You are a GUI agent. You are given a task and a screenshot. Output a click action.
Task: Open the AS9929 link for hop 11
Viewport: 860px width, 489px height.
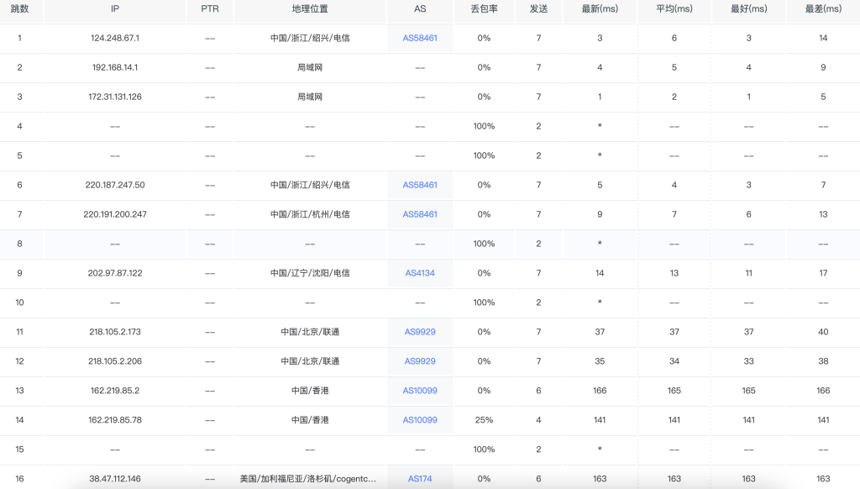point(419,332)
